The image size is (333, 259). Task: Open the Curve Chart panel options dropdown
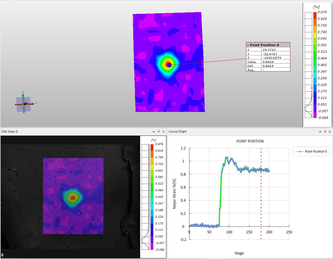point(320,132)
